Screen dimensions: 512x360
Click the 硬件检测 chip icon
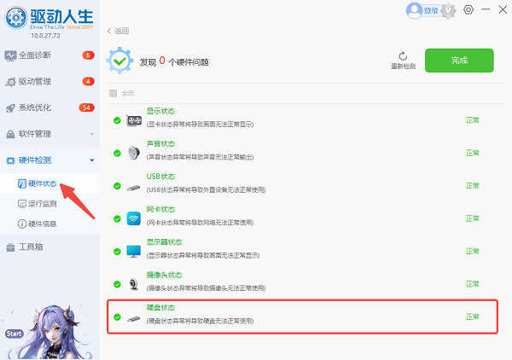point(10,160)
